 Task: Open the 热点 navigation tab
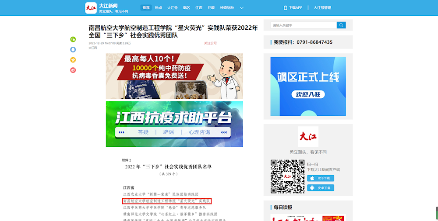(x=159, y=8)
